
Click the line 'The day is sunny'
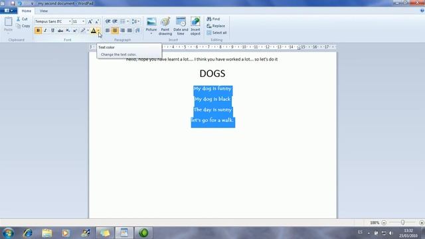212,110
